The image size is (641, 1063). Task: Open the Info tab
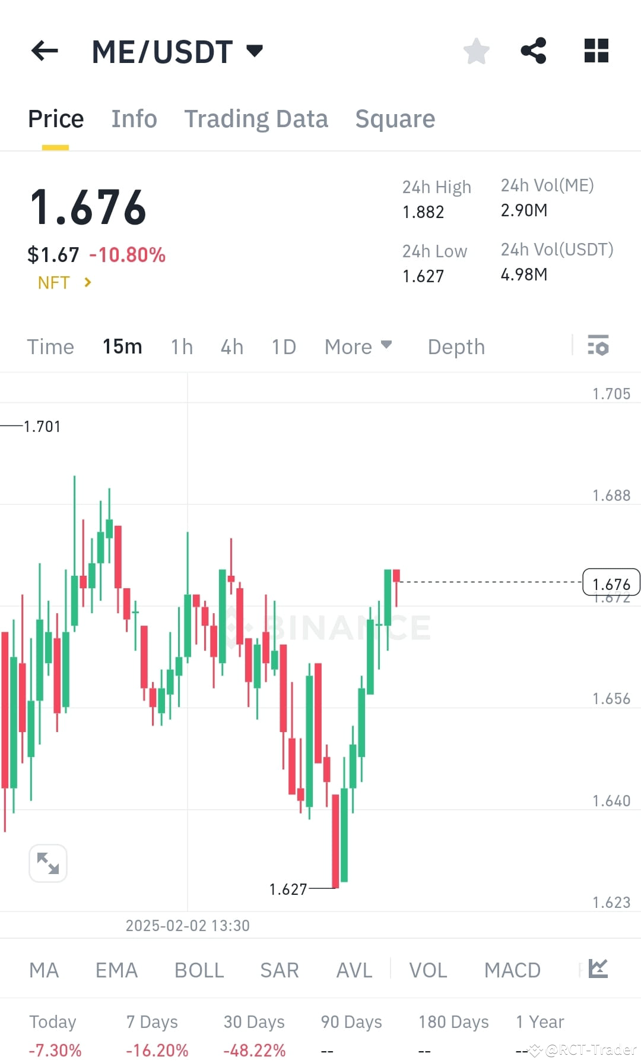coord(134,118)
